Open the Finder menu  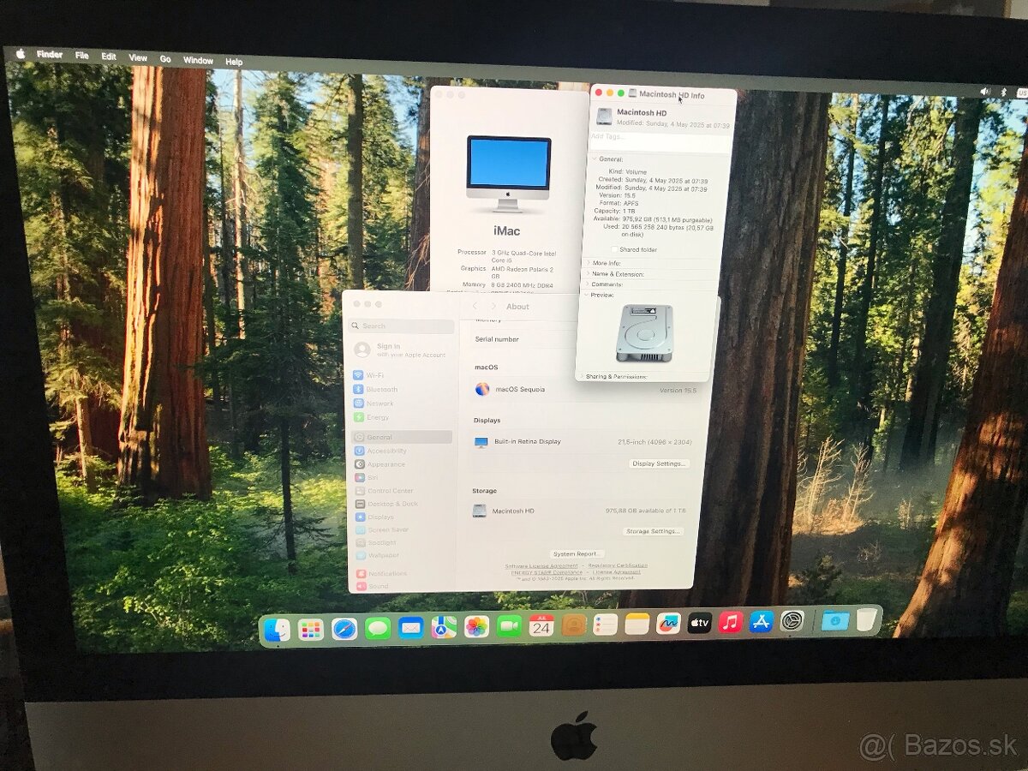tap(50, 55)
